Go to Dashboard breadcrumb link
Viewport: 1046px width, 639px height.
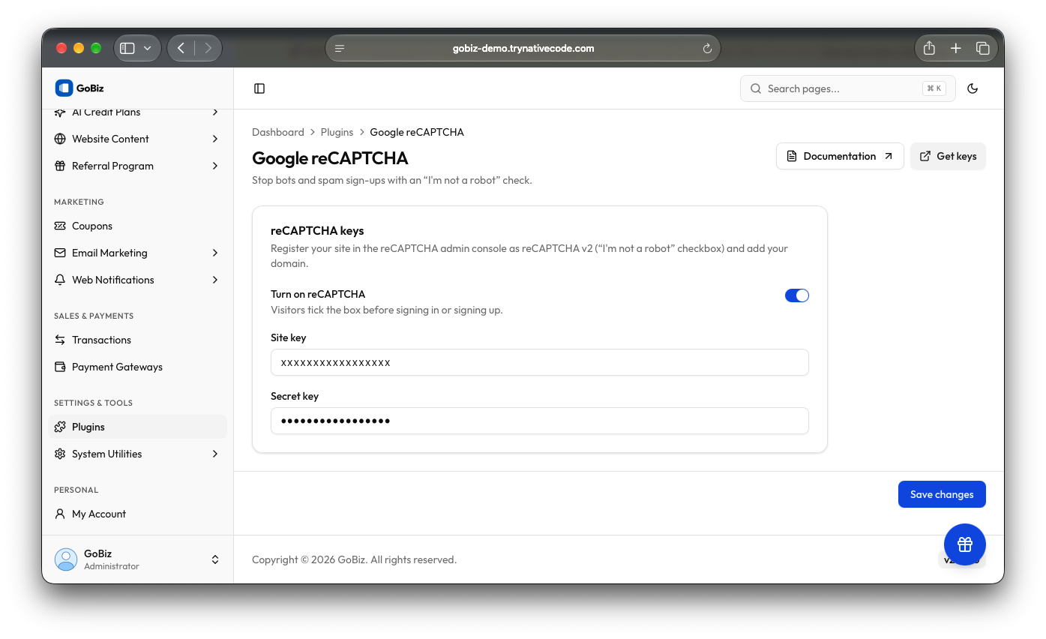click(x=278, y=132)
